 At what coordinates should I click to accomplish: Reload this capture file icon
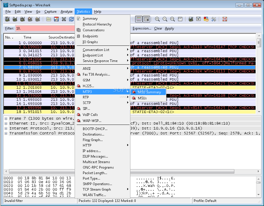point(71,19)
